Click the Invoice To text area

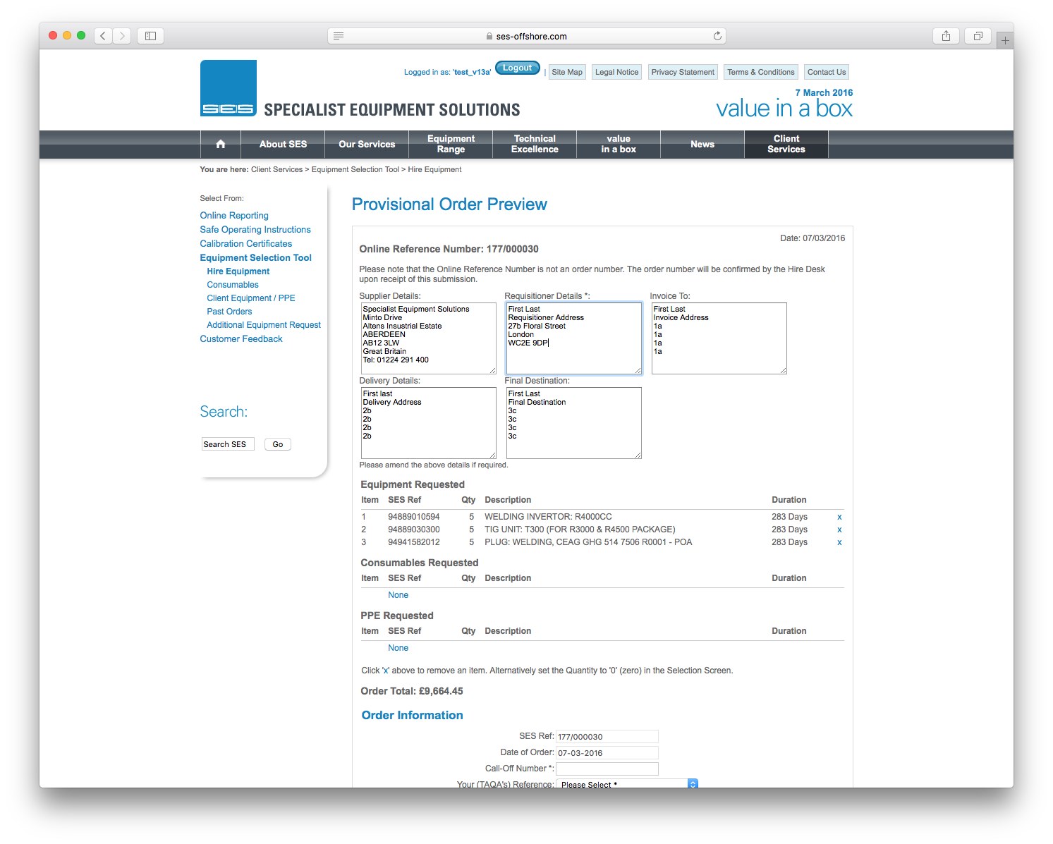719,338
